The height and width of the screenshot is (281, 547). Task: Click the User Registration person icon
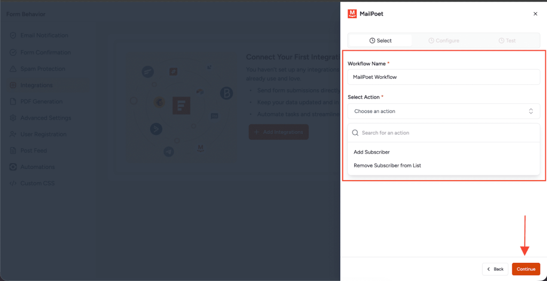(13, 134)
